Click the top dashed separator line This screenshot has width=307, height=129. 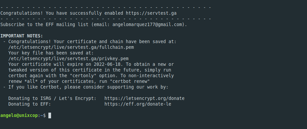pos(105,8)
